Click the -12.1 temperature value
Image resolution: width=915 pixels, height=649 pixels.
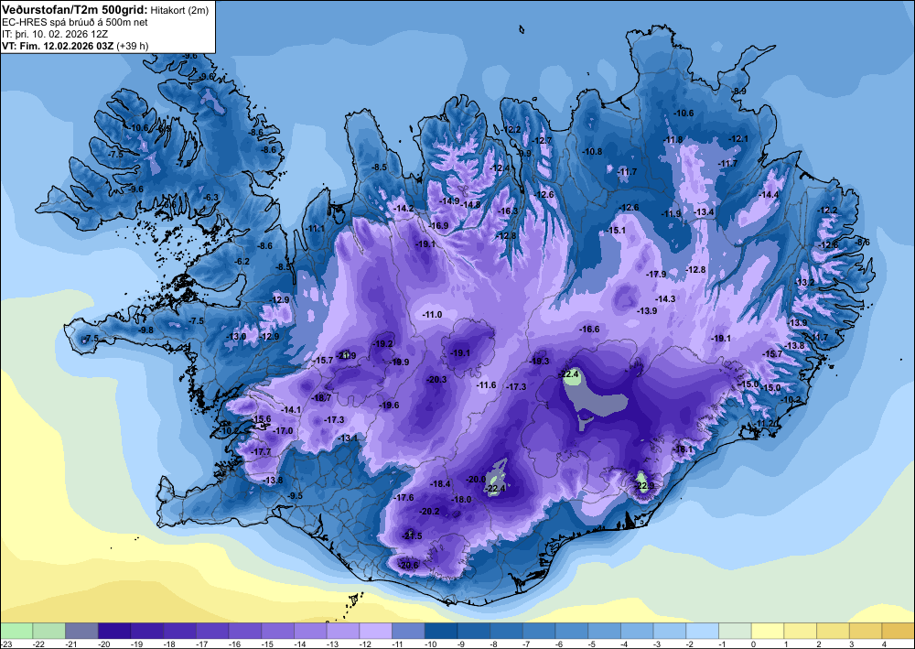[x=738, y=138]
